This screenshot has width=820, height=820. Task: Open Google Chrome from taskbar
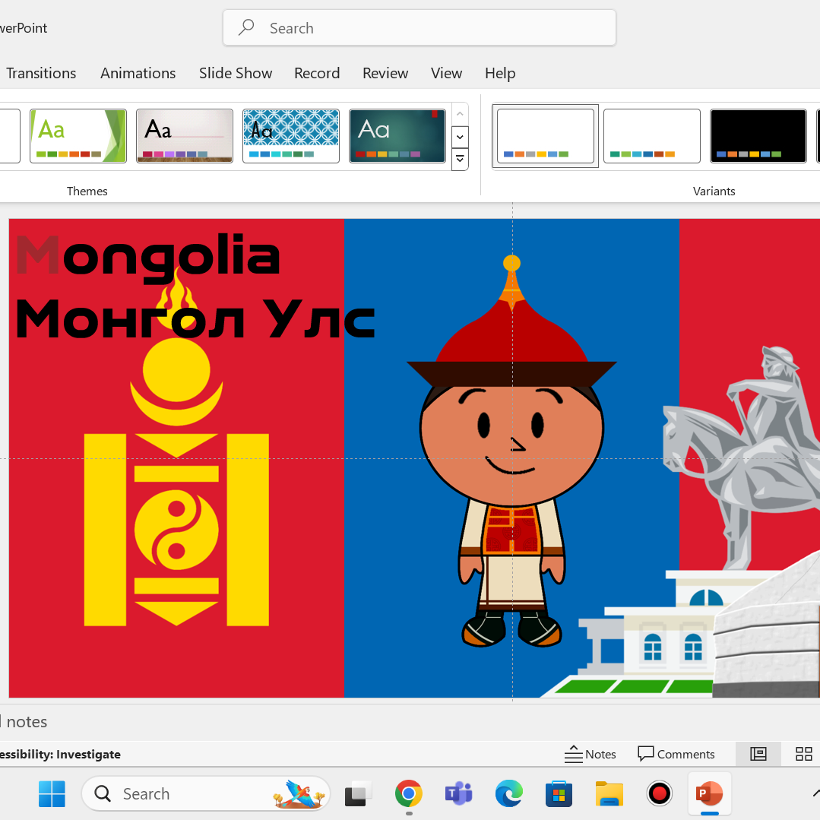point(409,794)
